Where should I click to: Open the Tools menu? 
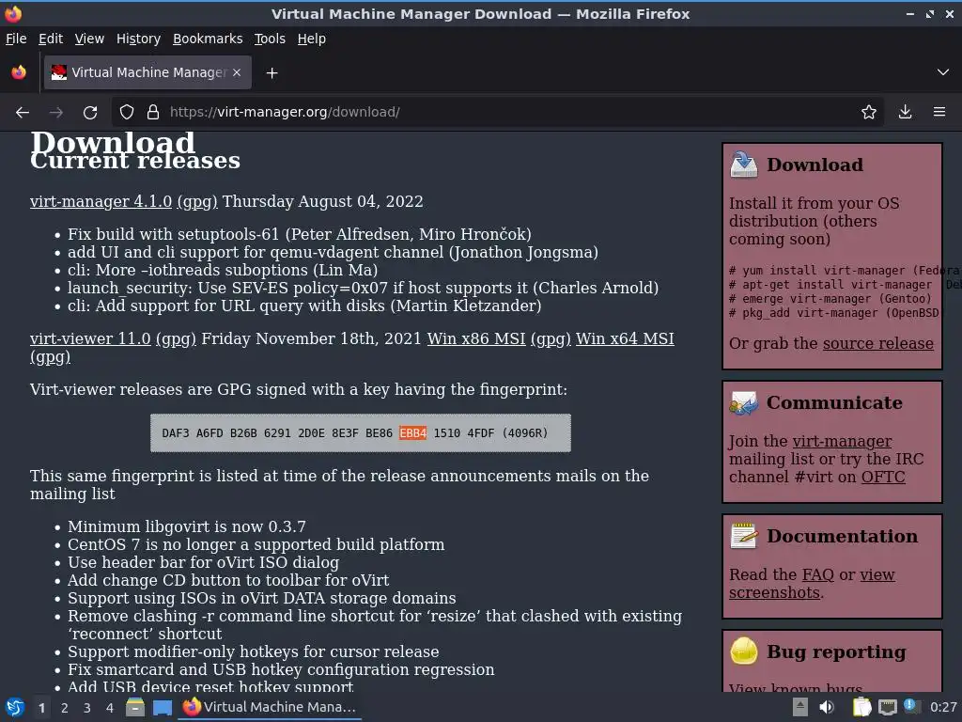pos(270,39)
